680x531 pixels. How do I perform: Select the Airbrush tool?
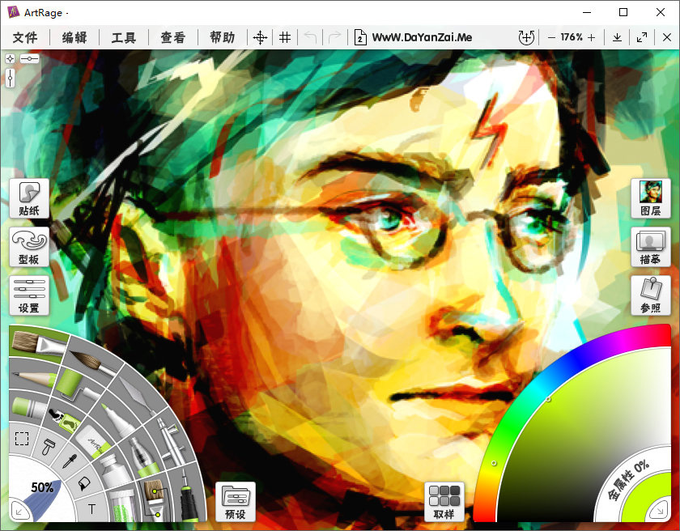pos(171,440)
